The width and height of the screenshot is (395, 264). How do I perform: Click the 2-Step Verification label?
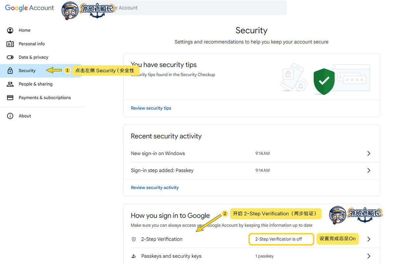[x=162, y=239]
